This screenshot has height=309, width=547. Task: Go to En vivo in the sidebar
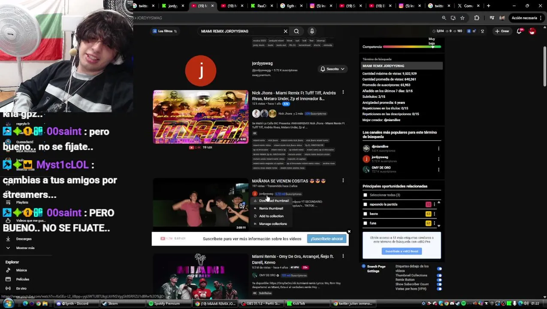pos(21,288)
